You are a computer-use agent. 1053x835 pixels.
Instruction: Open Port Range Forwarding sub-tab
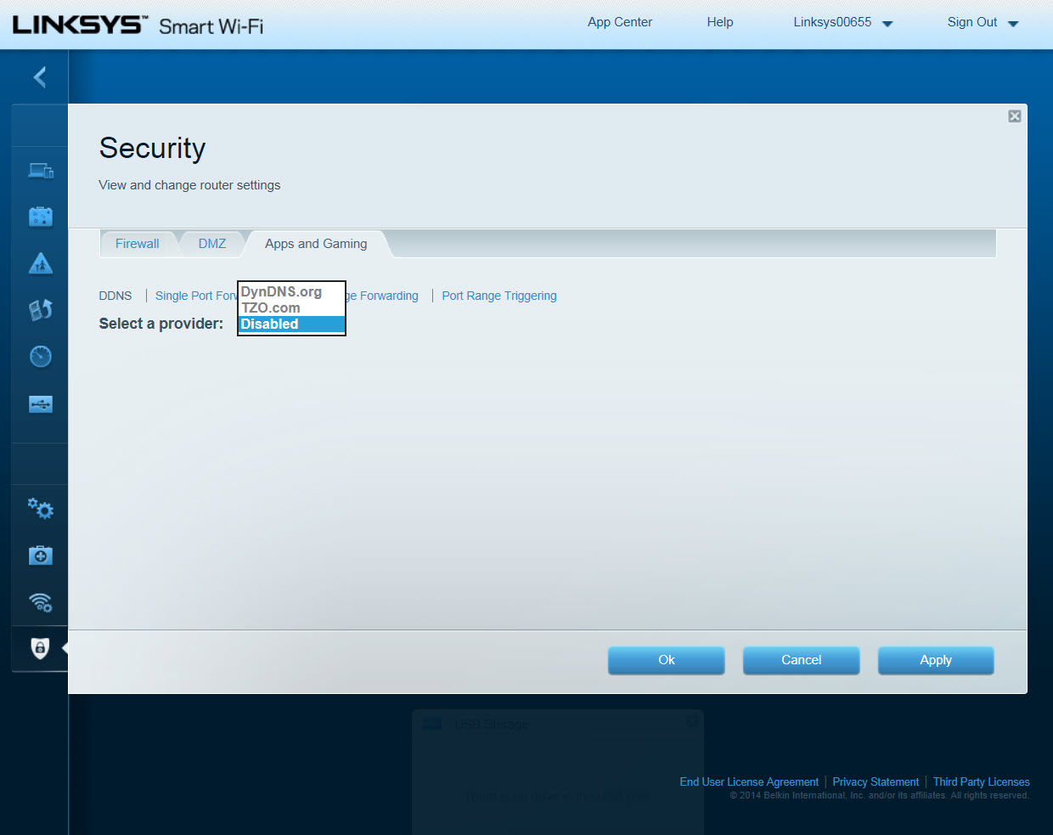click(x=382, y=296)
